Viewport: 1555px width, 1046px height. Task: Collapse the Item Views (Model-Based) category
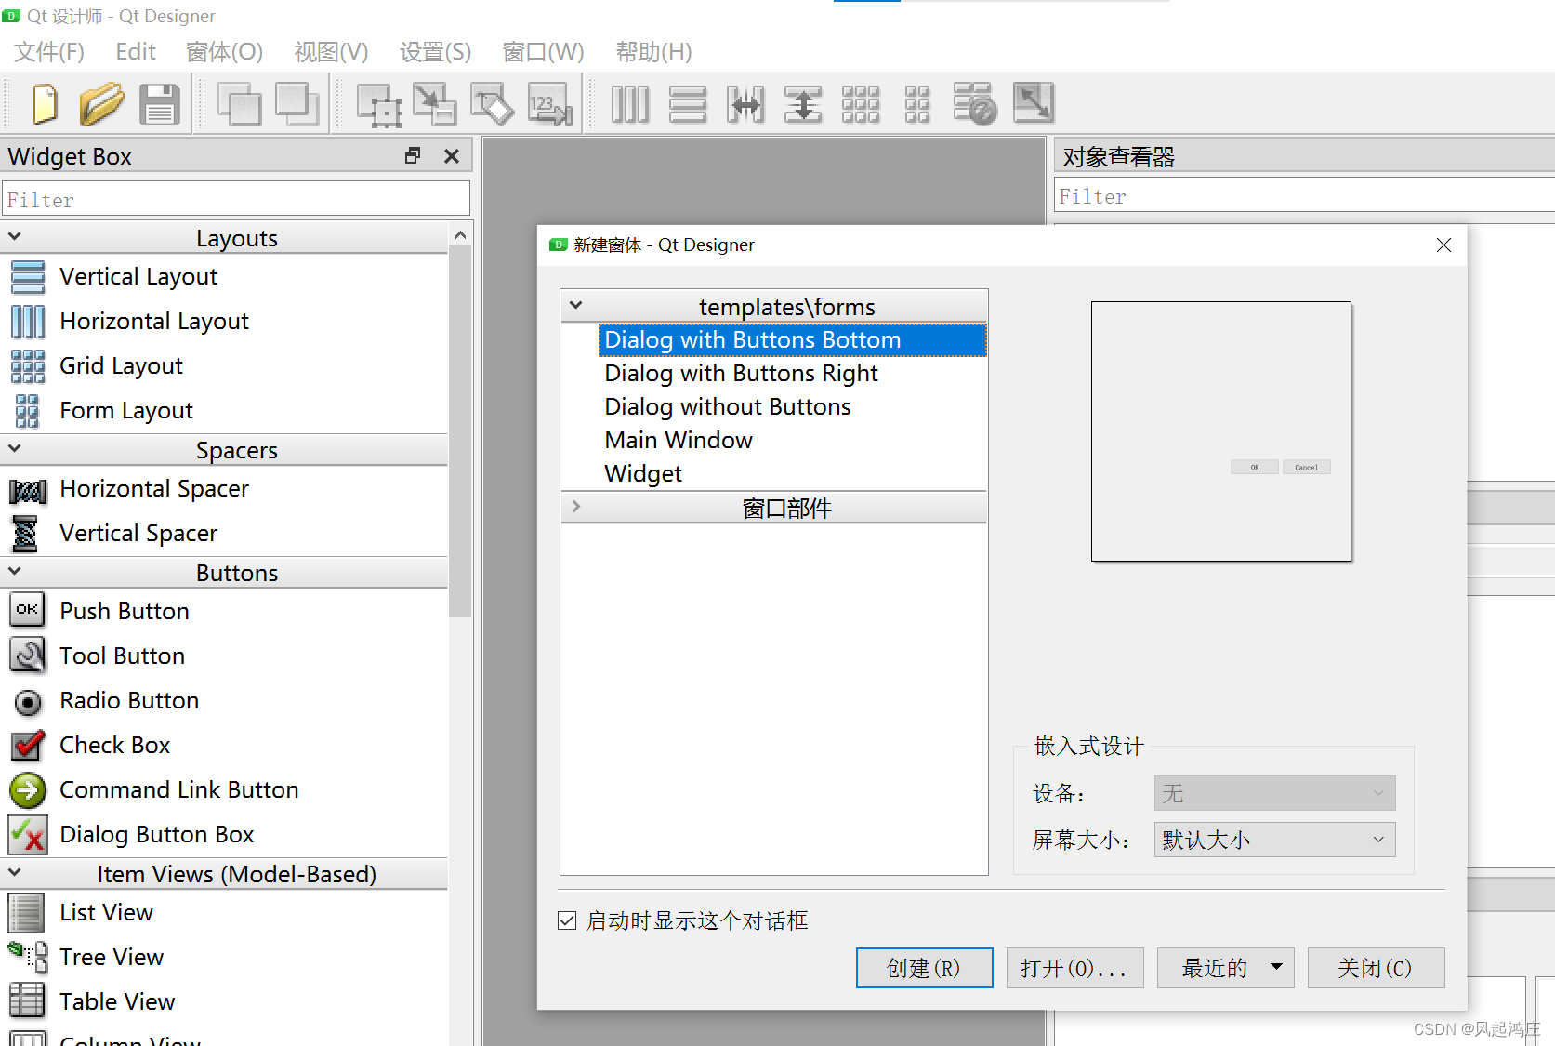[15, 873]
